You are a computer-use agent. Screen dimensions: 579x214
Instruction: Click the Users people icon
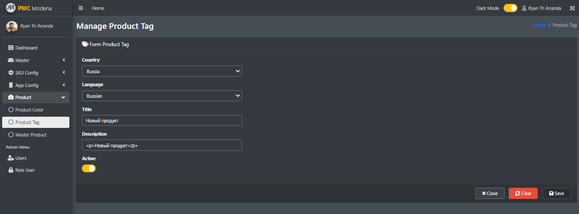pyautogui.click(x=11, y=158)
